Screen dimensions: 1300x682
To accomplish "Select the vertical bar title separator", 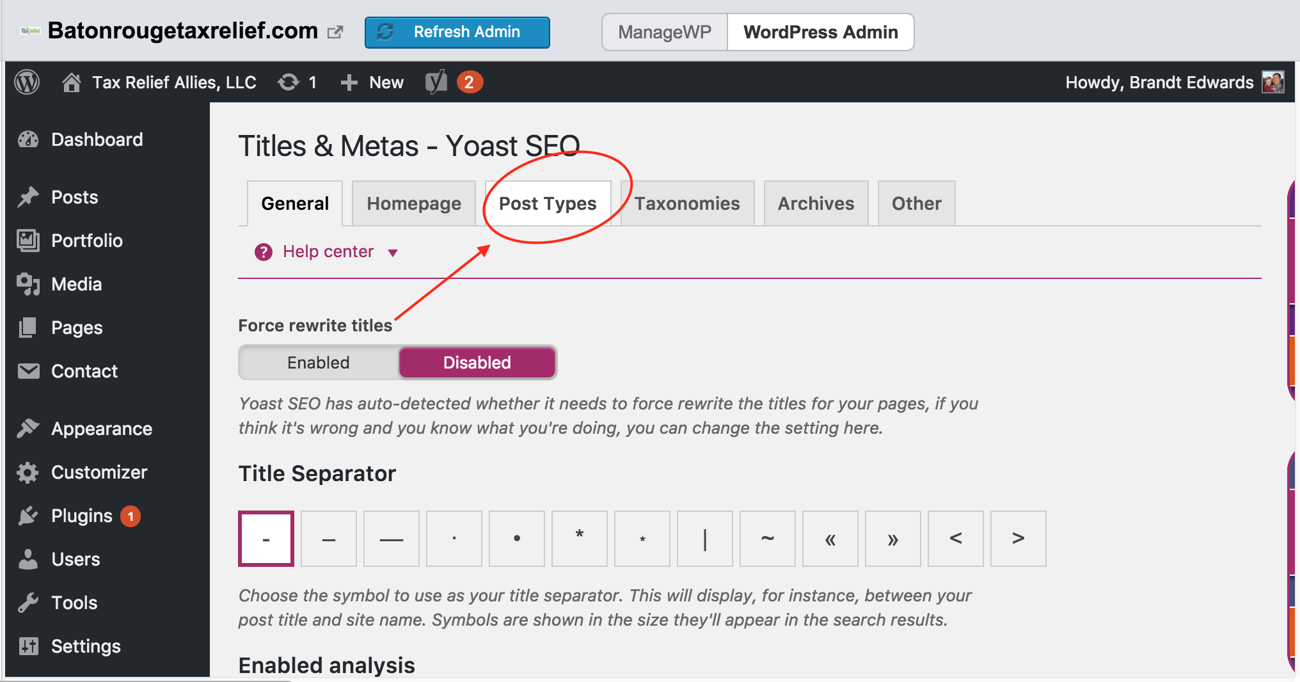I will click(705, 539).
